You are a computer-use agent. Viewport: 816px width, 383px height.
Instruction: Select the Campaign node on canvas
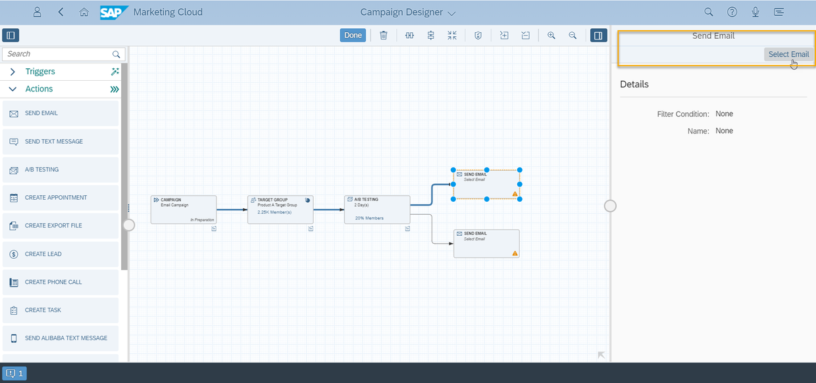(184, 210)
